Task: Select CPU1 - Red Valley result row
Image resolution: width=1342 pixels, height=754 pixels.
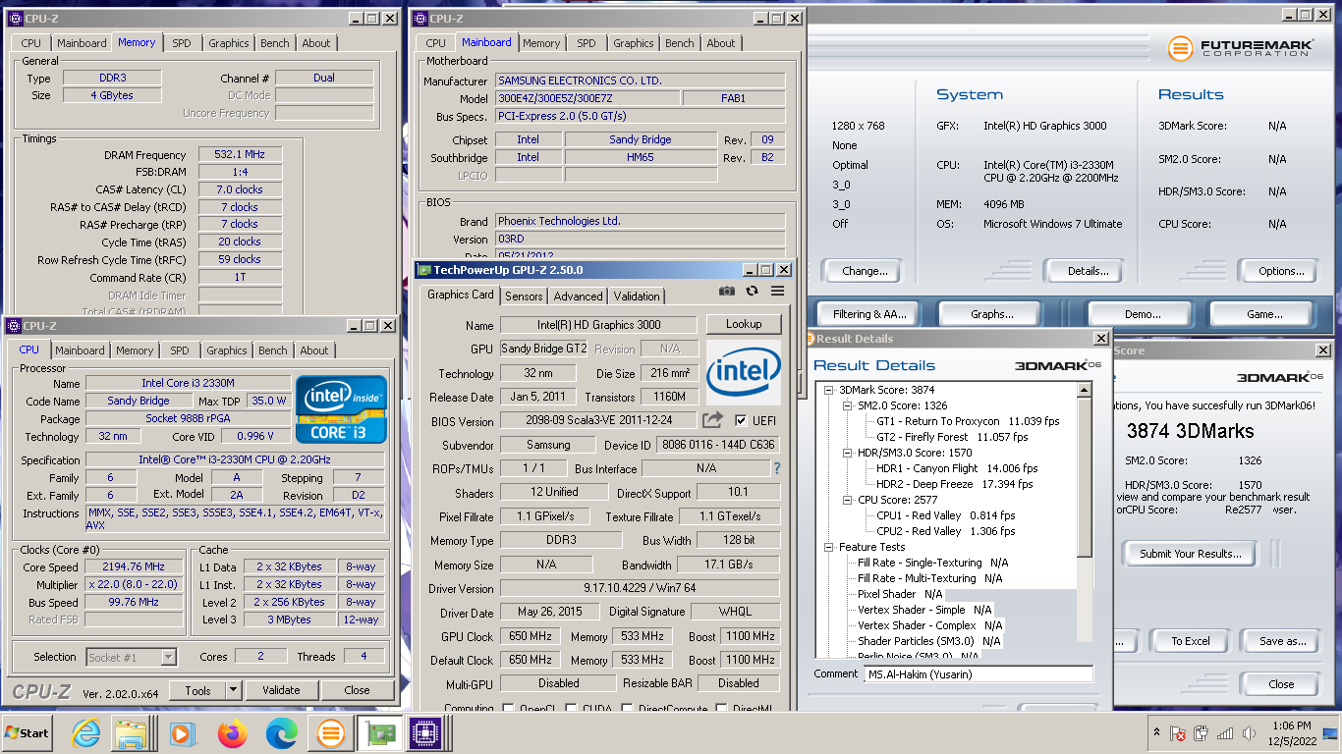Action: (946, 515)
